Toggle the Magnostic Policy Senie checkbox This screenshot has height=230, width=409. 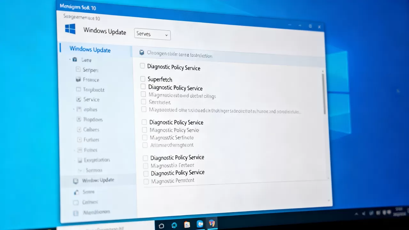click(144, 130)
